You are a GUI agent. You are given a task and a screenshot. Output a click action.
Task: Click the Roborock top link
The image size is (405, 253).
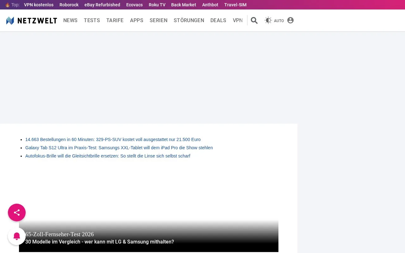tap(69, 5)
